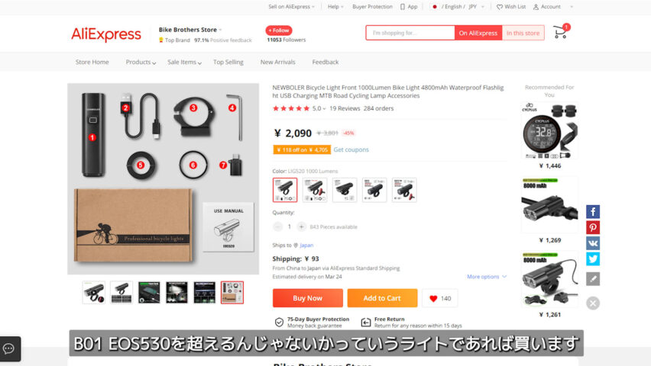Go to the Feedback tab
The height and width of the screenshot is (366, 651).
tap(325, 63)
